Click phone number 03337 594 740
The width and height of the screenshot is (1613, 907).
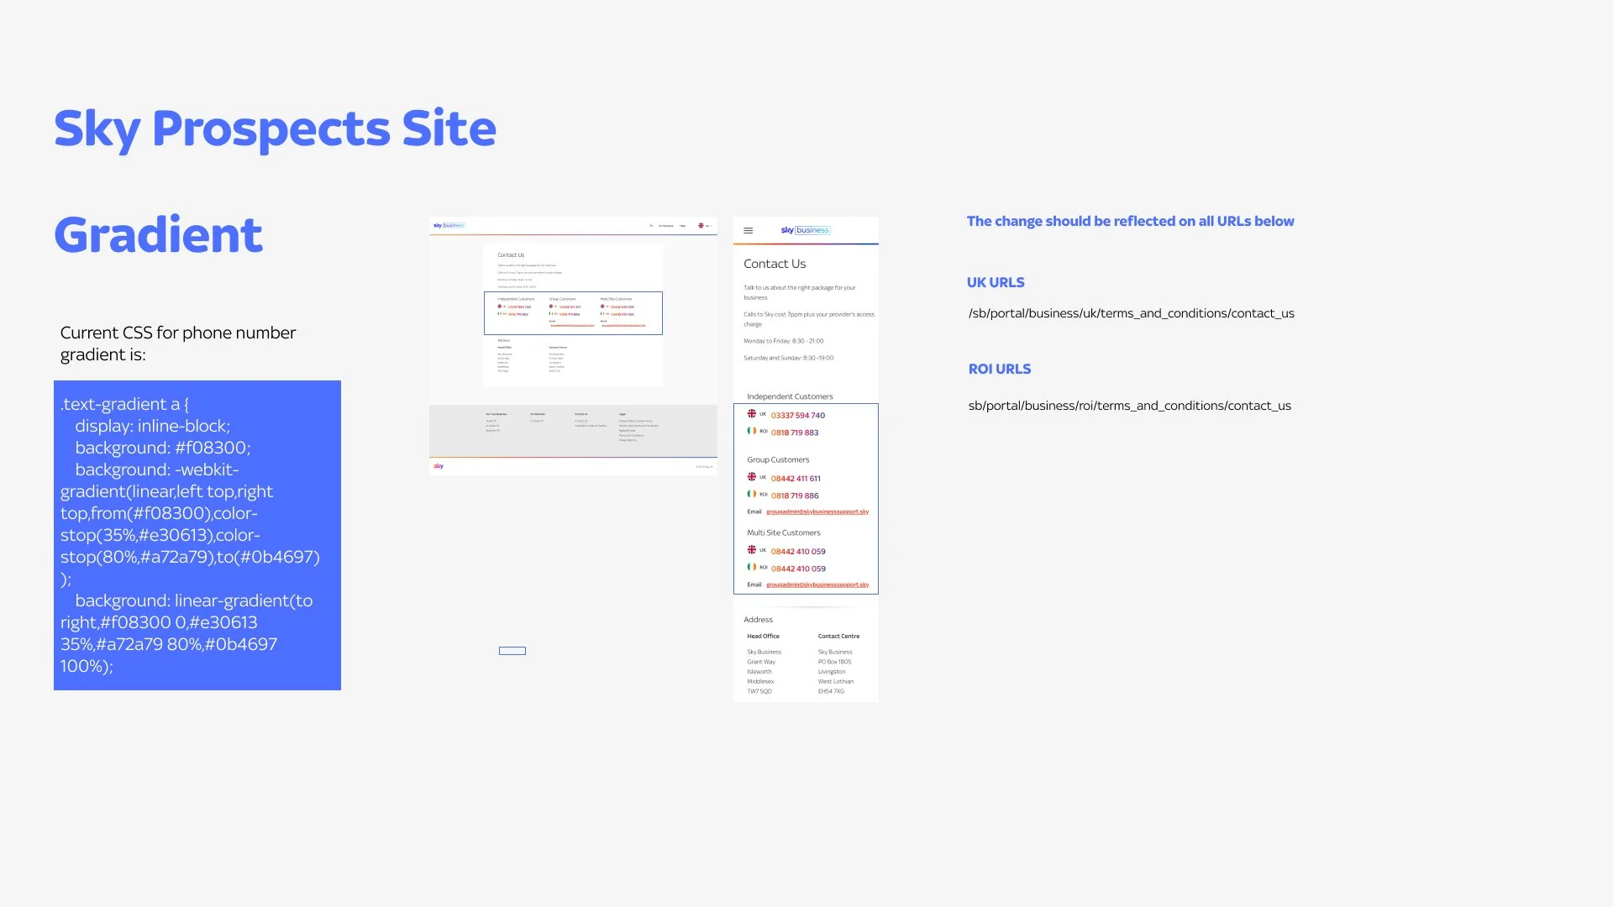[797, 415]
